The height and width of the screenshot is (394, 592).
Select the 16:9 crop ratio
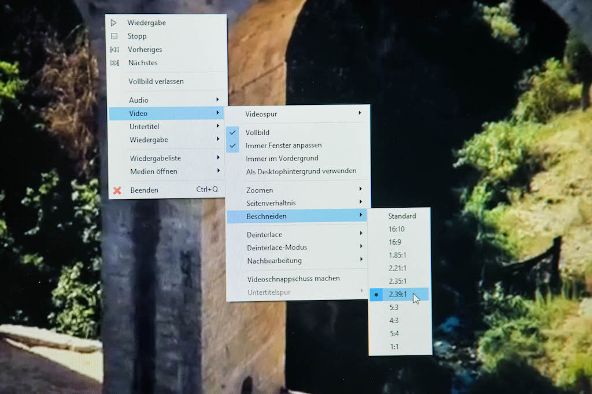(399, 242)
